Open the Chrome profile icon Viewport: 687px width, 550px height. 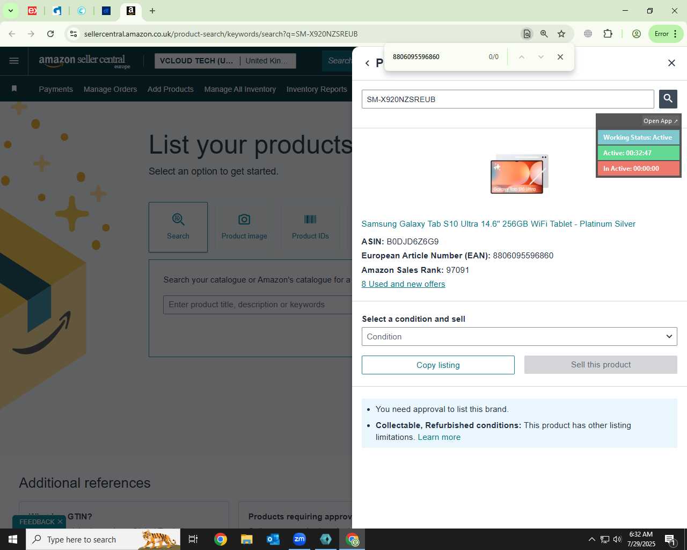coord(637,34)
